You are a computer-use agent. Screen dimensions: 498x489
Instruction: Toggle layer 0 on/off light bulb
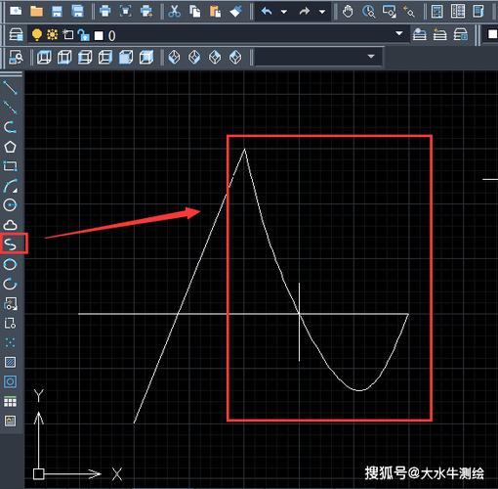tap(37, 34)
